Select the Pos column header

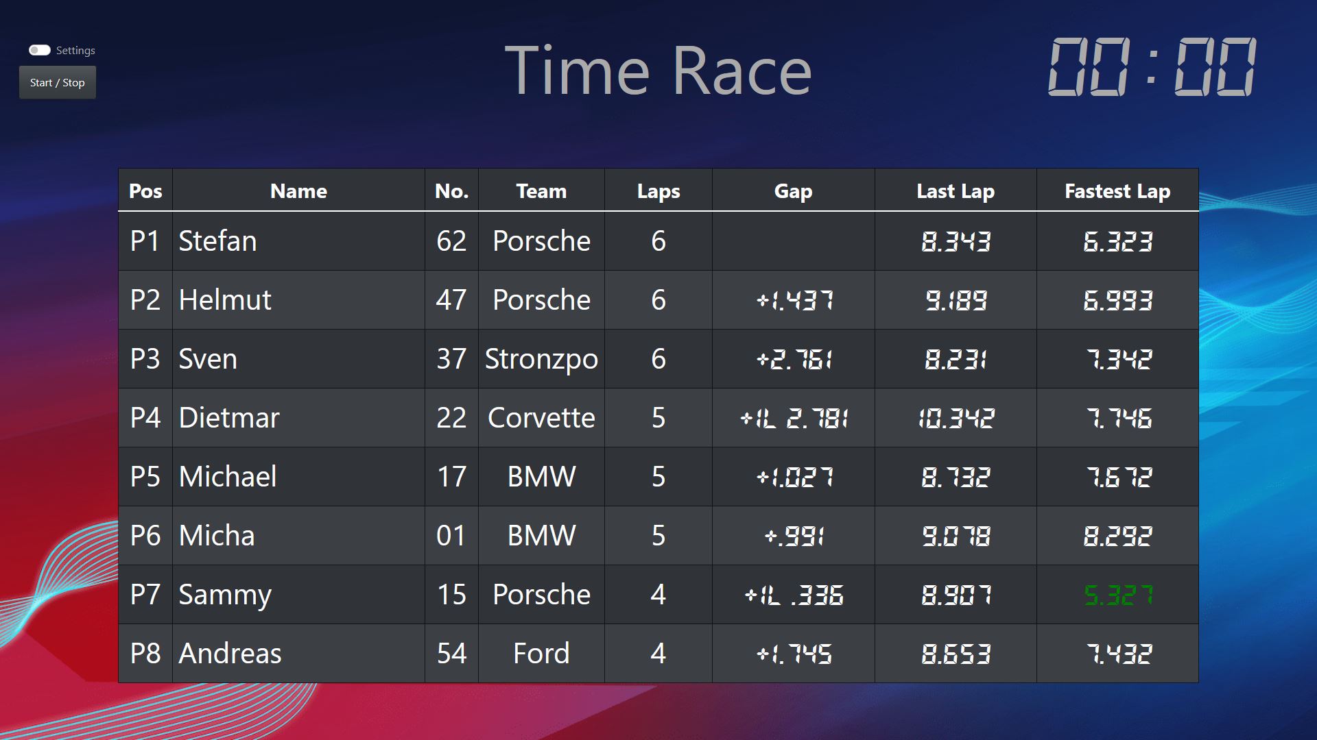(145, 191)
